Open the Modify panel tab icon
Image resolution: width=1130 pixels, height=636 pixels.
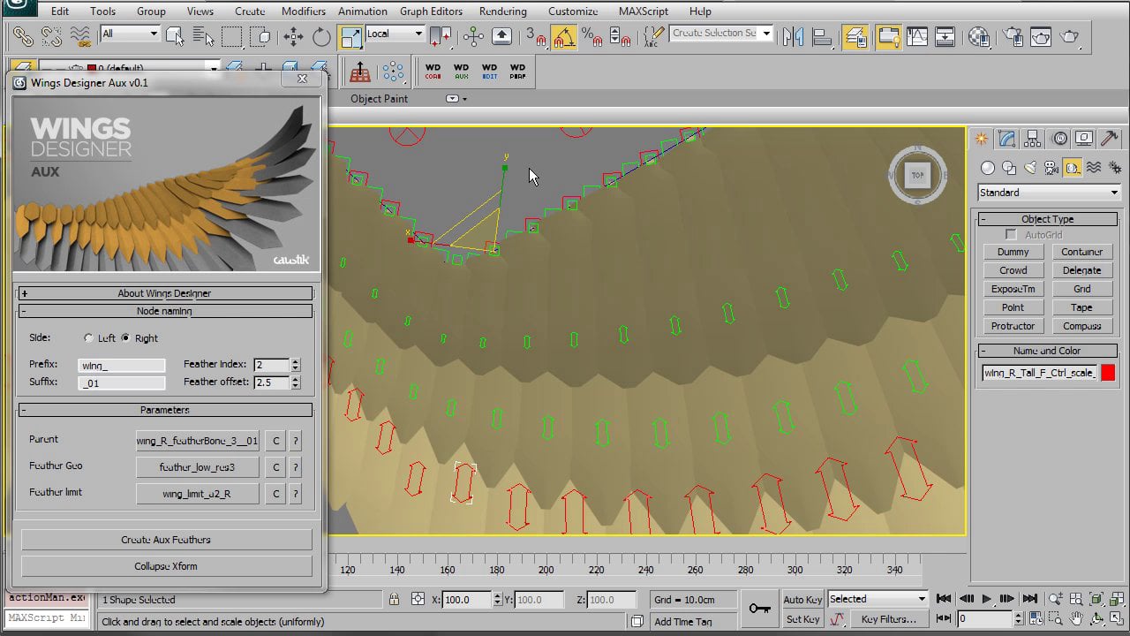pos(1006,140)
